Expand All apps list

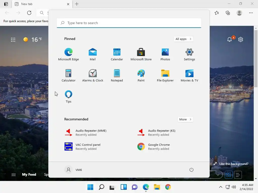183,39
